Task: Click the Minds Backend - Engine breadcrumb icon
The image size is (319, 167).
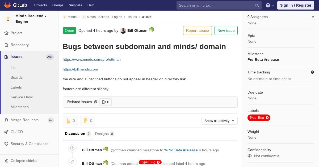Action: (84, 17)
